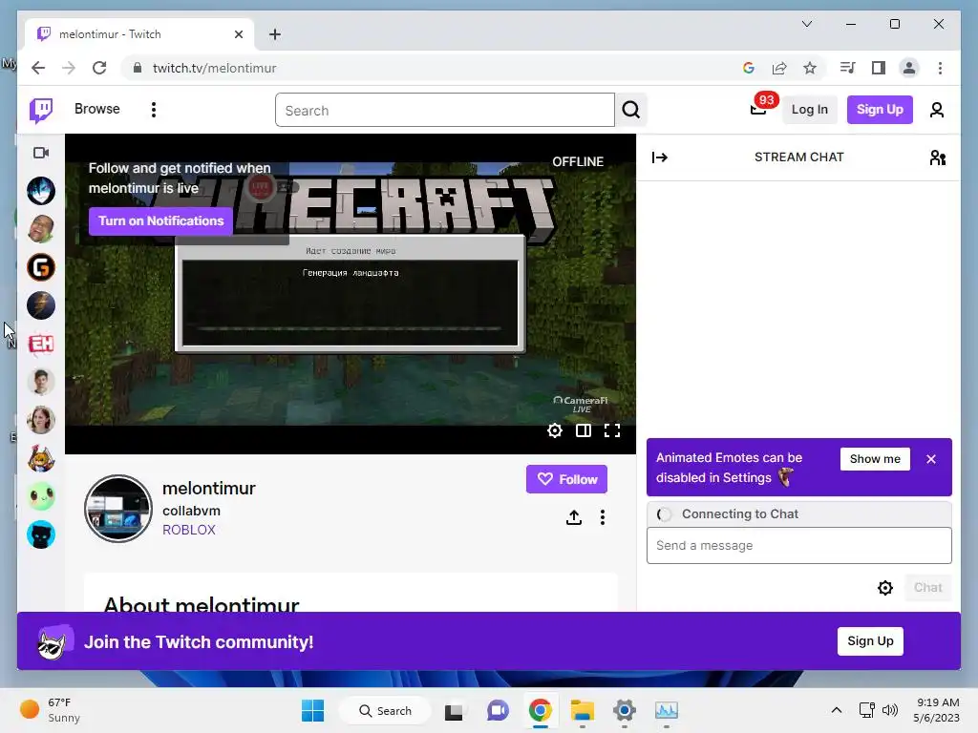Click the camera icon in left sidebar
This screenshot has width=978, height=733.
pos(41,153)
